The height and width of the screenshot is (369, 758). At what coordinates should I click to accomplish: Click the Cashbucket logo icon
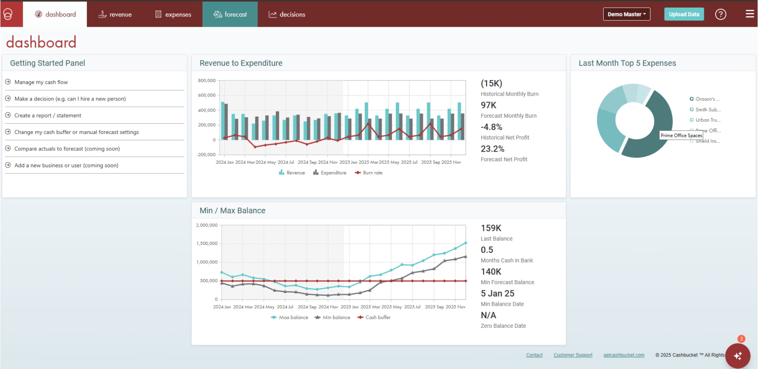coord(8,14)
